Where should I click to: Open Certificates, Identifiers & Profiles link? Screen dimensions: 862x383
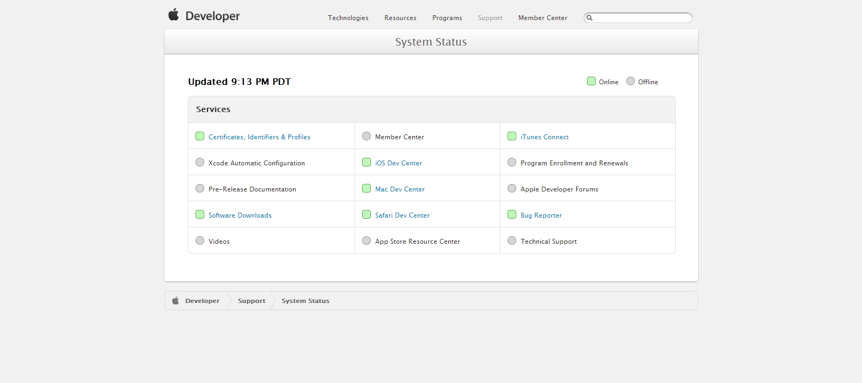(259, 137)
